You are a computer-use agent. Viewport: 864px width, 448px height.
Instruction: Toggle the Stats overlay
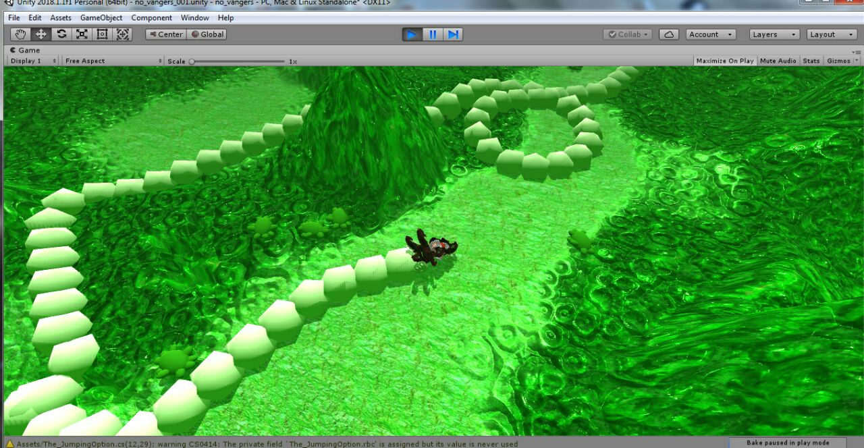pos(811,61)
